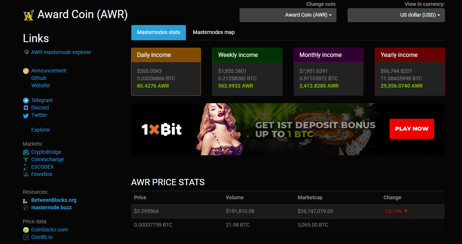Screen dimensions: 462x244
Task: Open the ESCODEX market link
Action: (43, 167)
